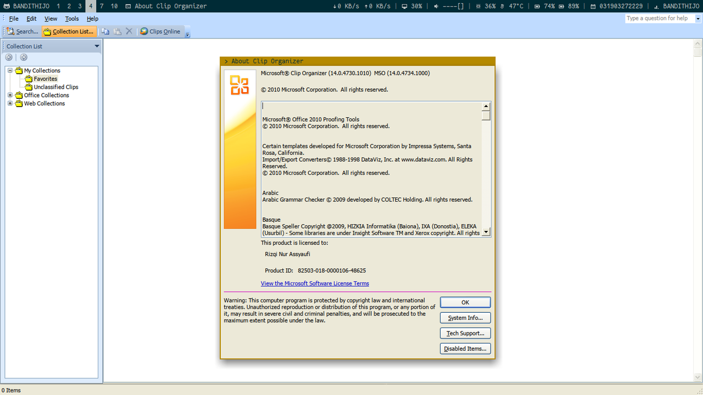Switch to workspace 7 in the top bar
The width and height of the screenshot is (703, 395).
coord(102,6)
